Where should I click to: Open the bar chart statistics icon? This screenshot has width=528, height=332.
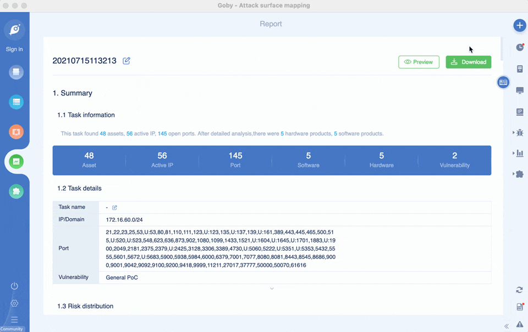coord(520,153)
